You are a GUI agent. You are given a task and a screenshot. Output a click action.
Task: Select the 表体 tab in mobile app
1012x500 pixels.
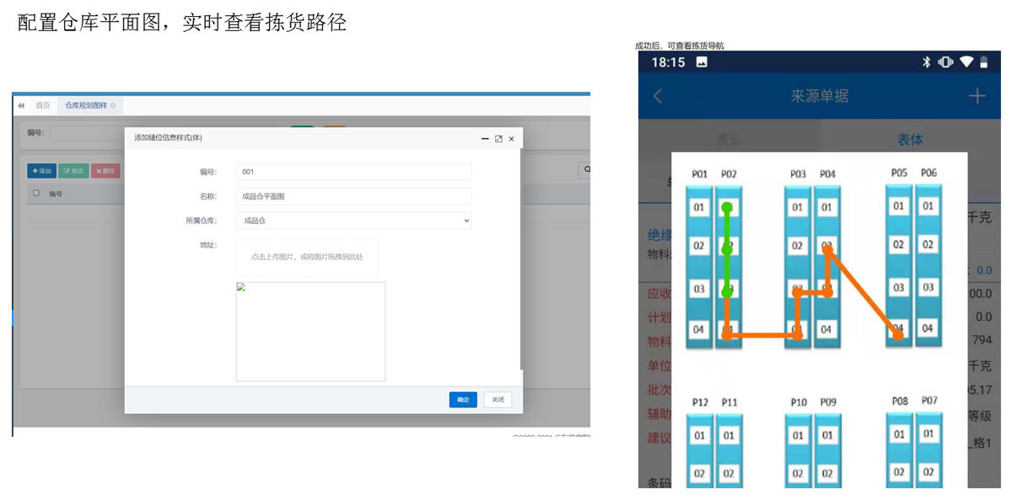click(909, 140)
